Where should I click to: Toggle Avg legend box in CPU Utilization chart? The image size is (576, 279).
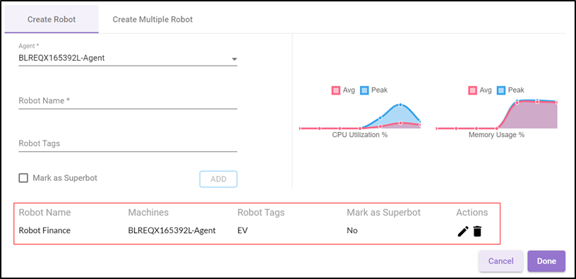point(335,90)
